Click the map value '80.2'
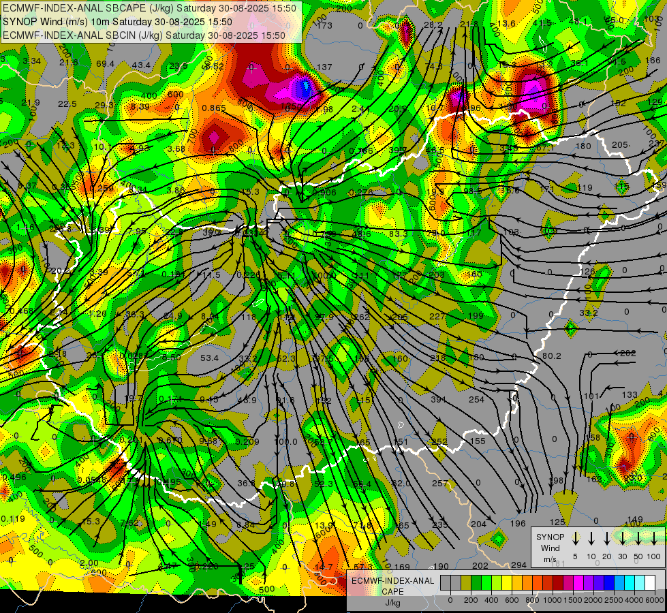 coord(552,356)
